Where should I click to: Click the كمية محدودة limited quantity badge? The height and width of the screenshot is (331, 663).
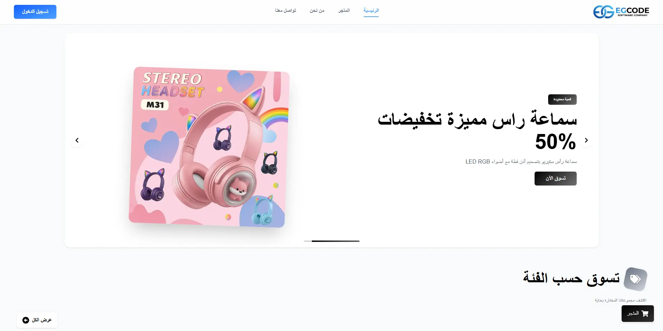pyautogui.click(x=562, y=100)
